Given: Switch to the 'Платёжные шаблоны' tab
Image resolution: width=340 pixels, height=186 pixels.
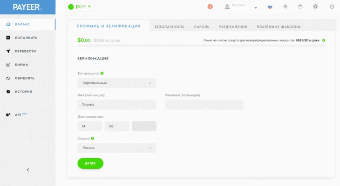Looking at the screenshot, I should click(x=279, y=27).
